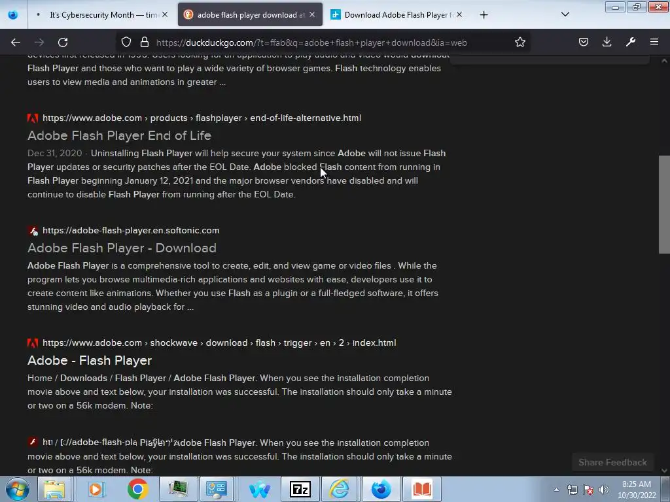Show hidden system tray icons
The width and height of the screenshot is (670, 502).
click(556, 490)
